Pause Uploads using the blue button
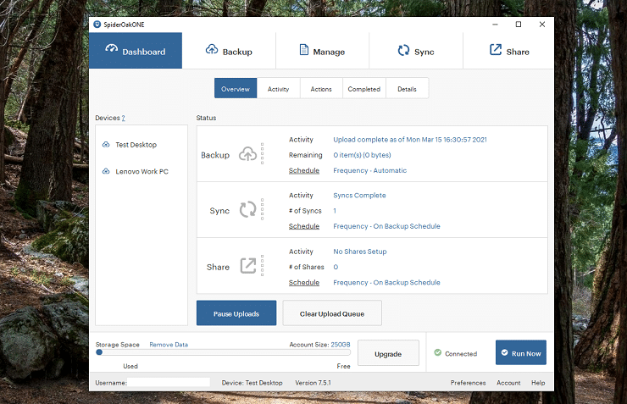Image resolution: width=627 pixels, height=404 pixels. 236,313
